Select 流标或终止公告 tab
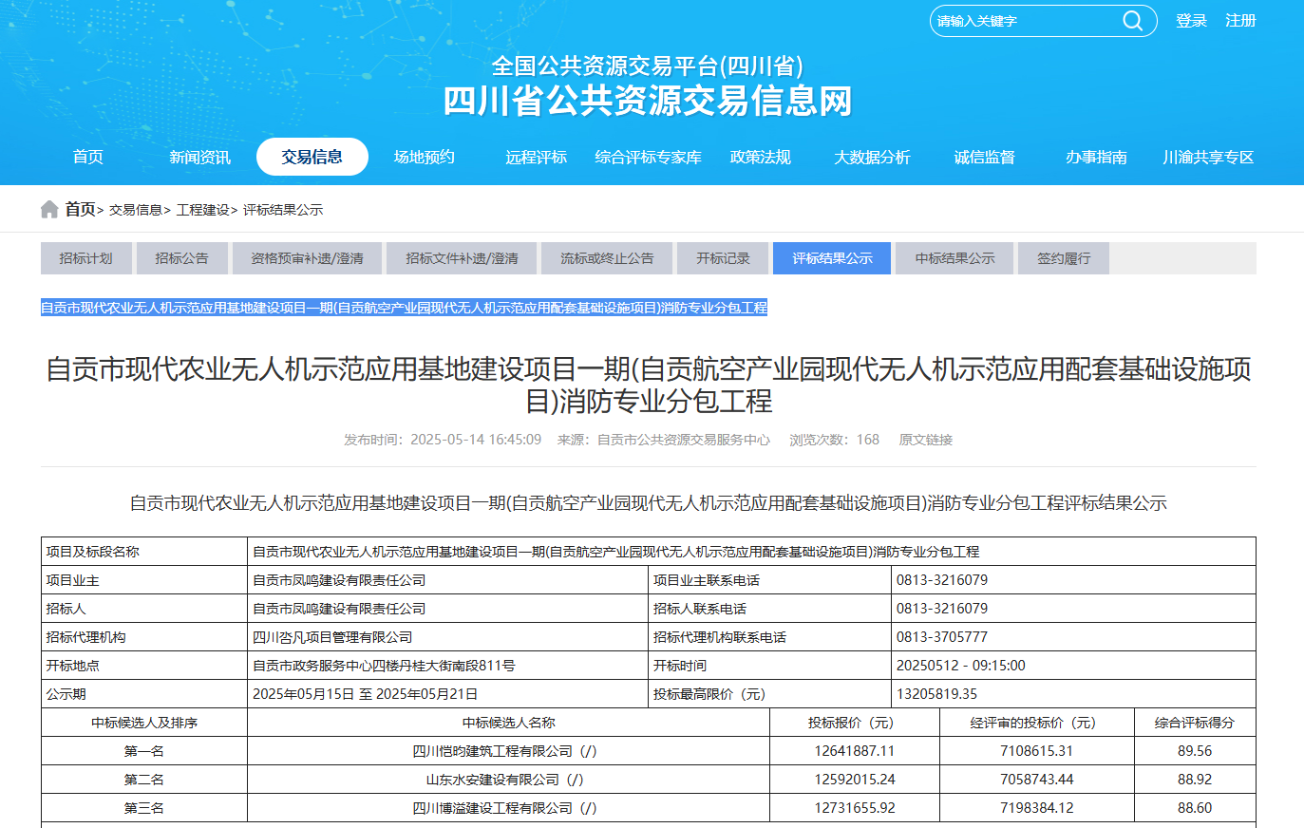Screen dimensions: 1304x828 tap(607, 258)
